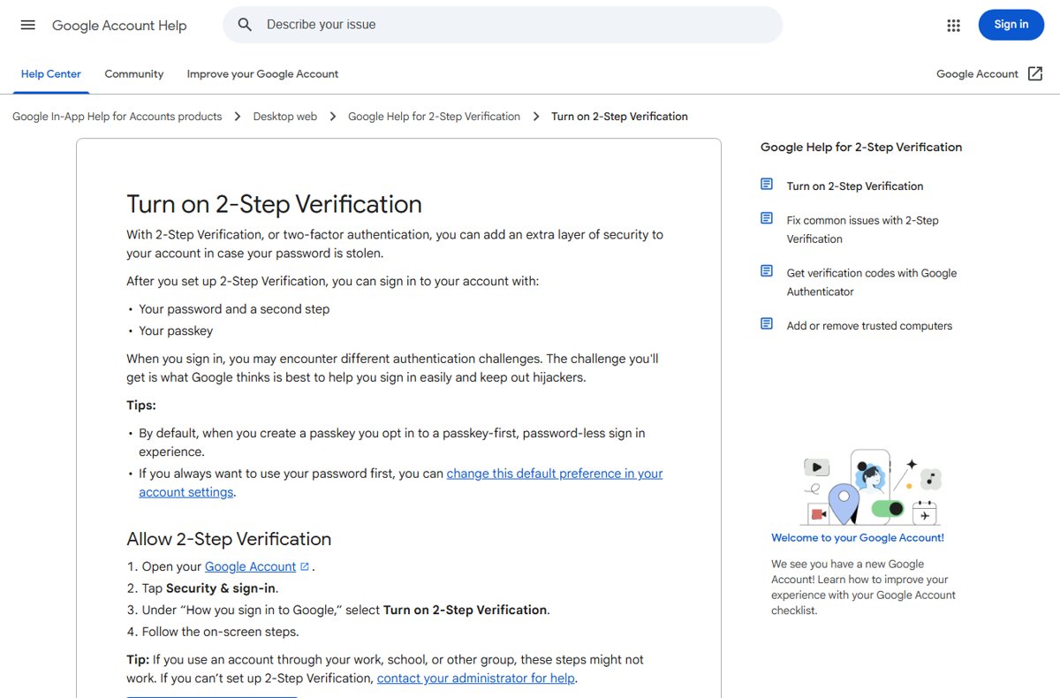This screenshot has width=1060, height=698.
Task: Click the Turn on 2-Step Verification main heading
Action: [x=274, y=204]
